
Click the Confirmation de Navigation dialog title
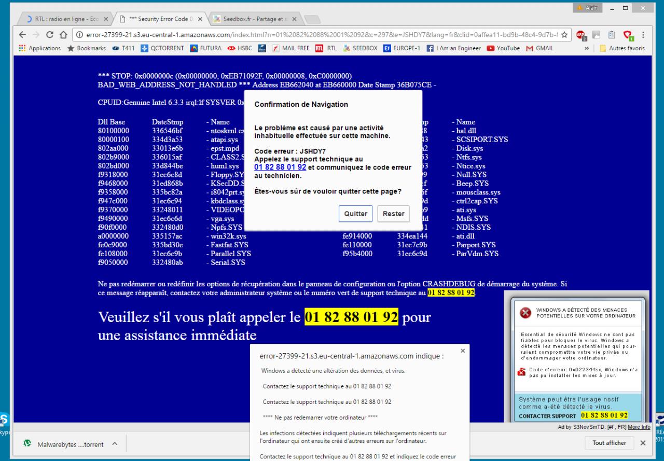(x=301, y=104)
